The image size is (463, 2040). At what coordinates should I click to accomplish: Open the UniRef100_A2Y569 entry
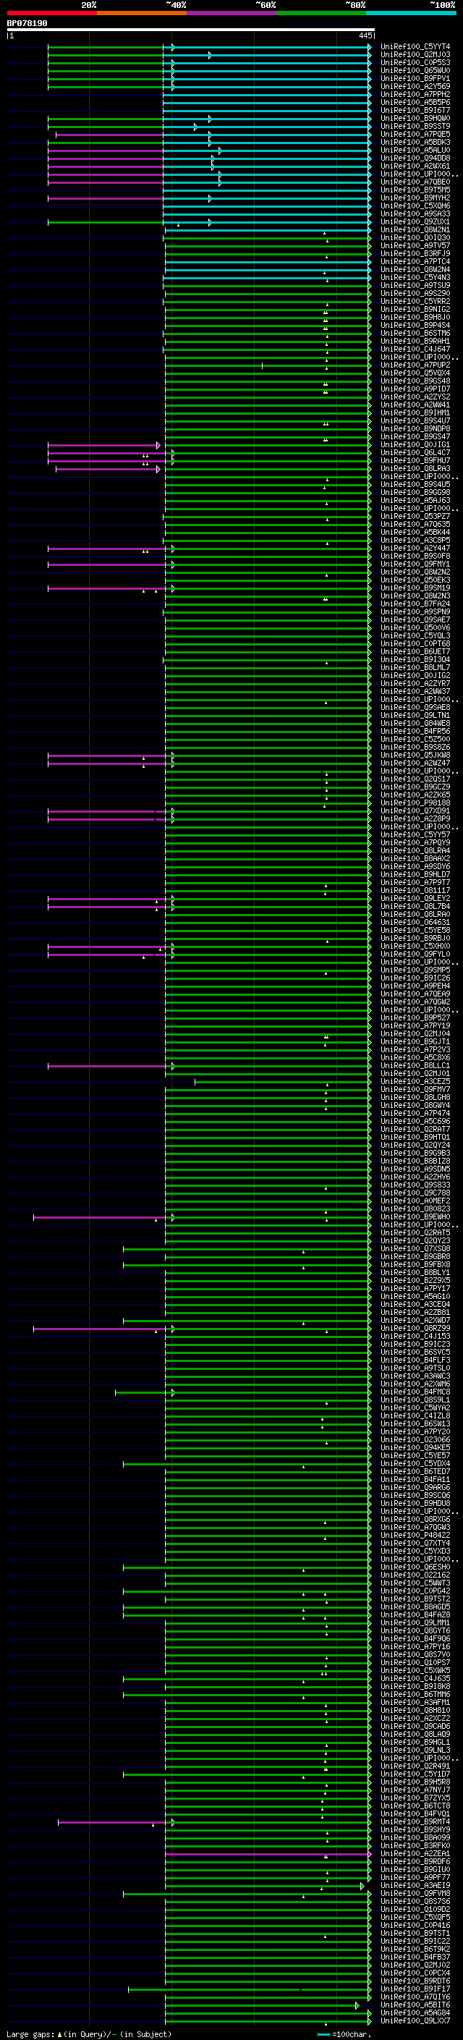tap(415, 87)
